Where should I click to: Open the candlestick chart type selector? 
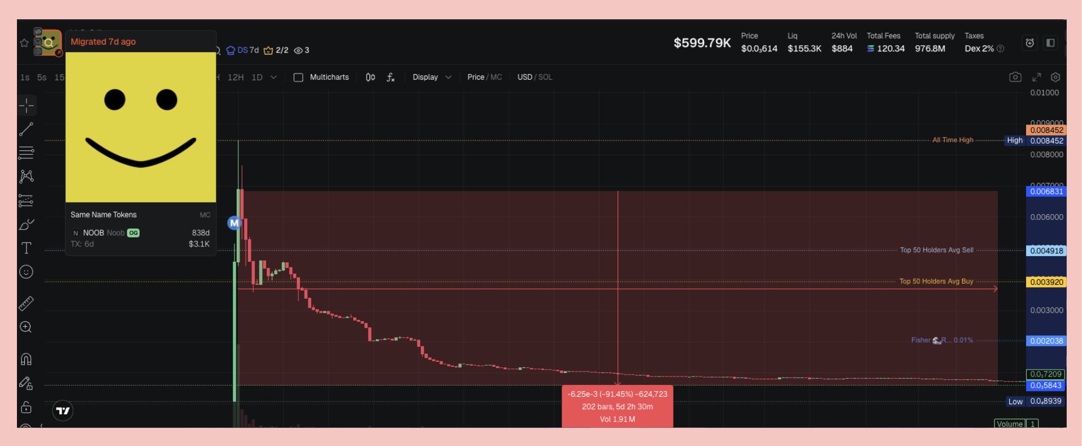pos(370,77)
